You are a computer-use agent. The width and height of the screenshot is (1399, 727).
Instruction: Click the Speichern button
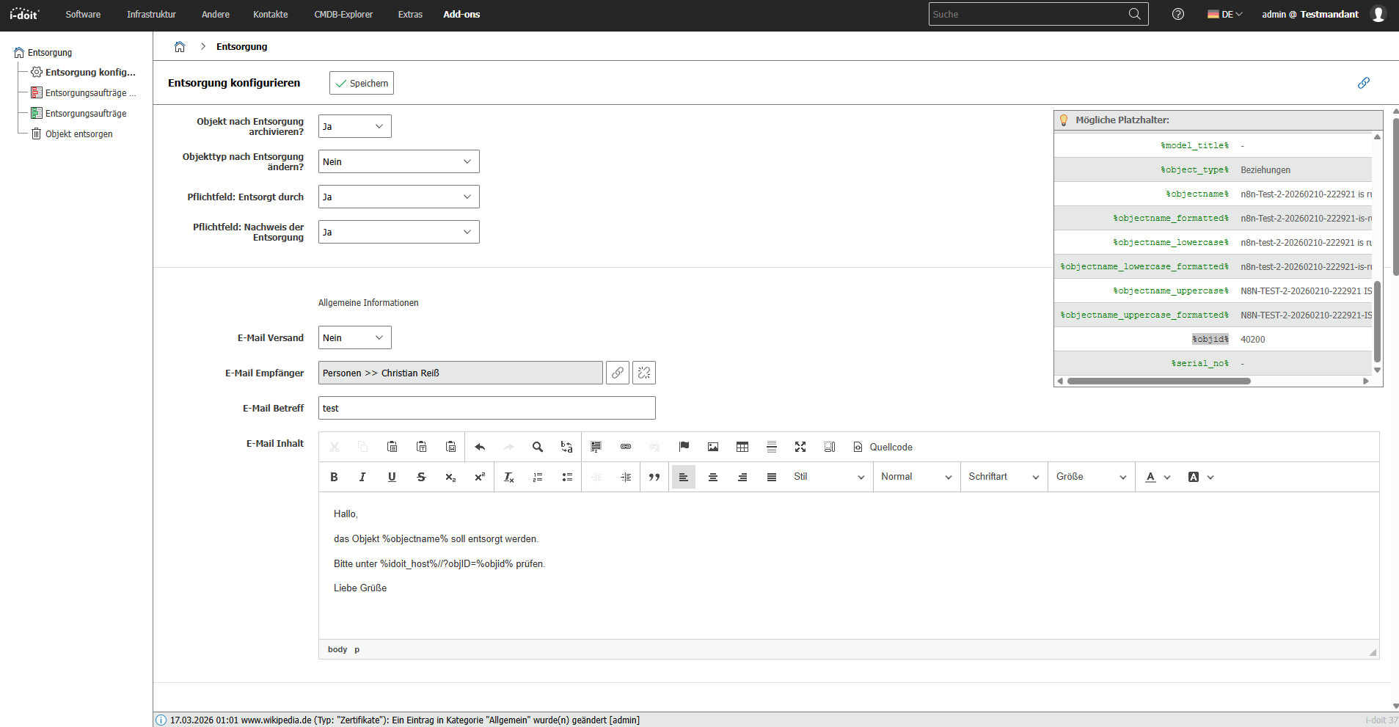362,82
